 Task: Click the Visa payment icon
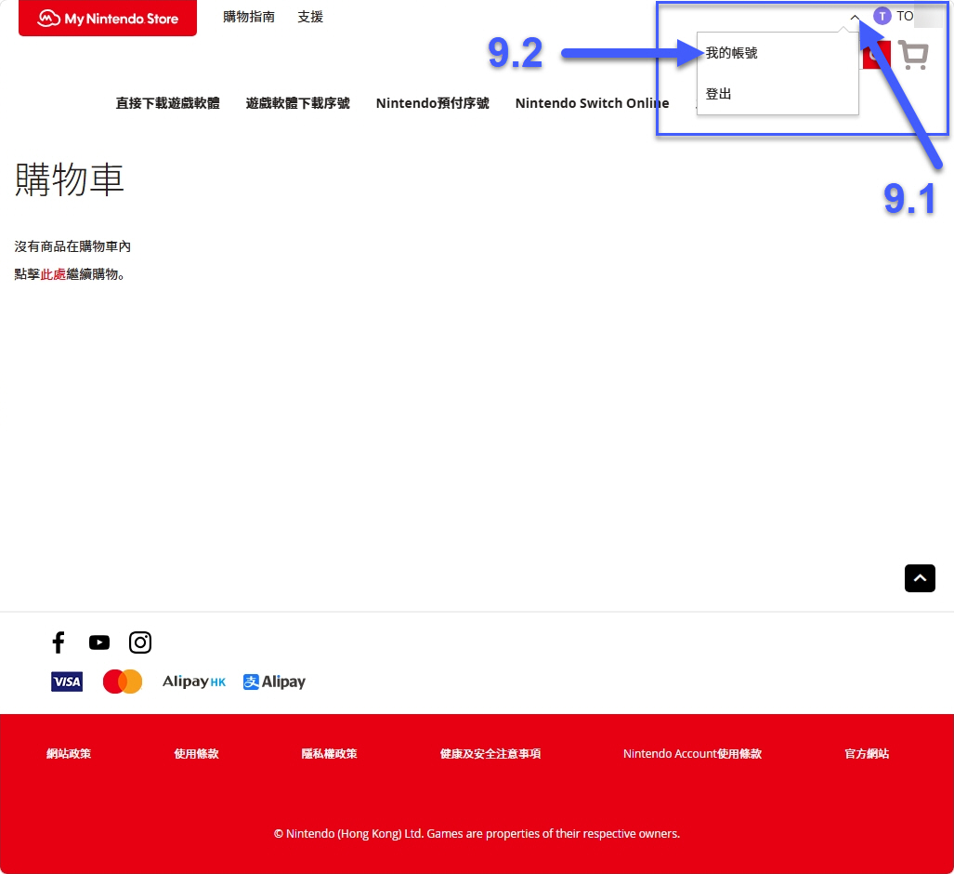click(x=66, y=682)
